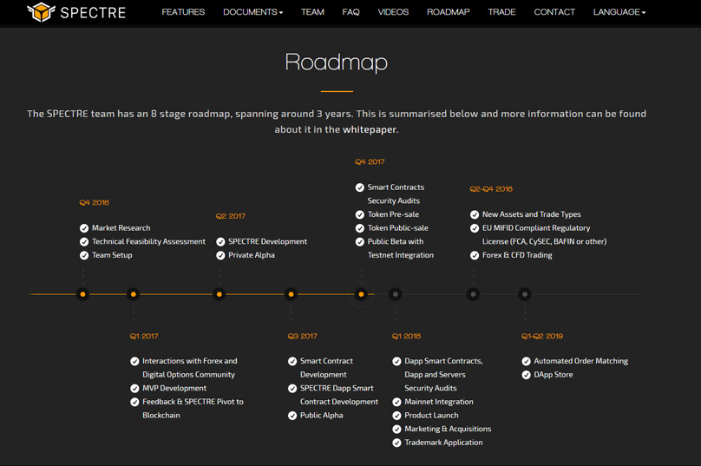Viewport: 701px width, 466px height.
Task: Click checkmark beside Dapp Smart Contracts, Dapp
Action: (396, 361)
